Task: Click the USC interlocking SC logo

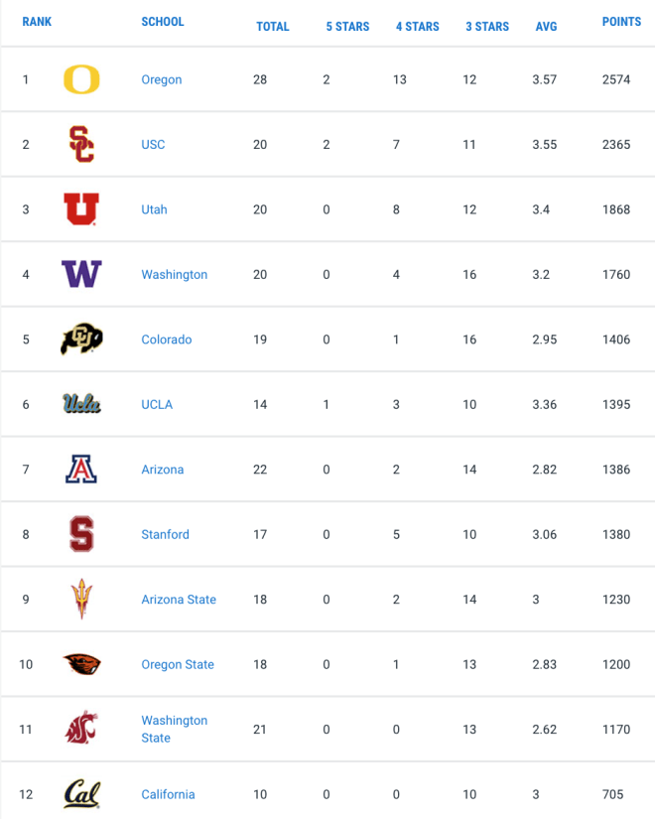Action: coord(81,144)
